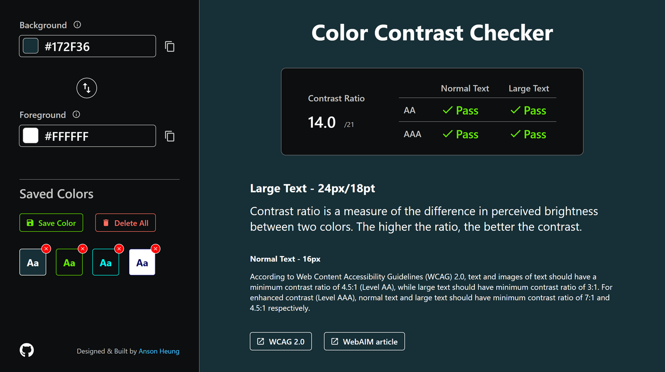The height and width of the screenshot is (372, 665).
Task: Apply the white saved color with navy text
Action: coord(142,263)
